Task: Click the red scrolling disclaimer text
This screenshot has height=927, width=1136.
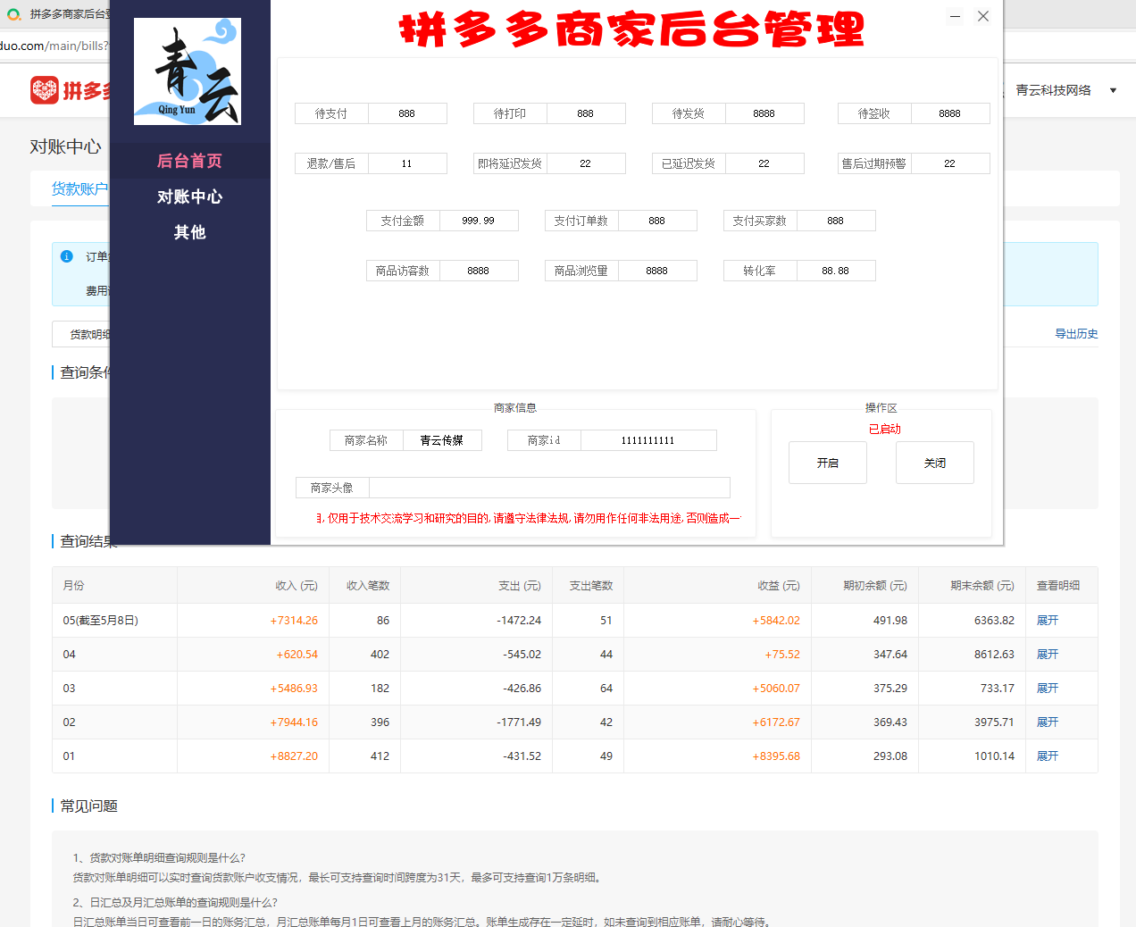Action: (528, 518)
